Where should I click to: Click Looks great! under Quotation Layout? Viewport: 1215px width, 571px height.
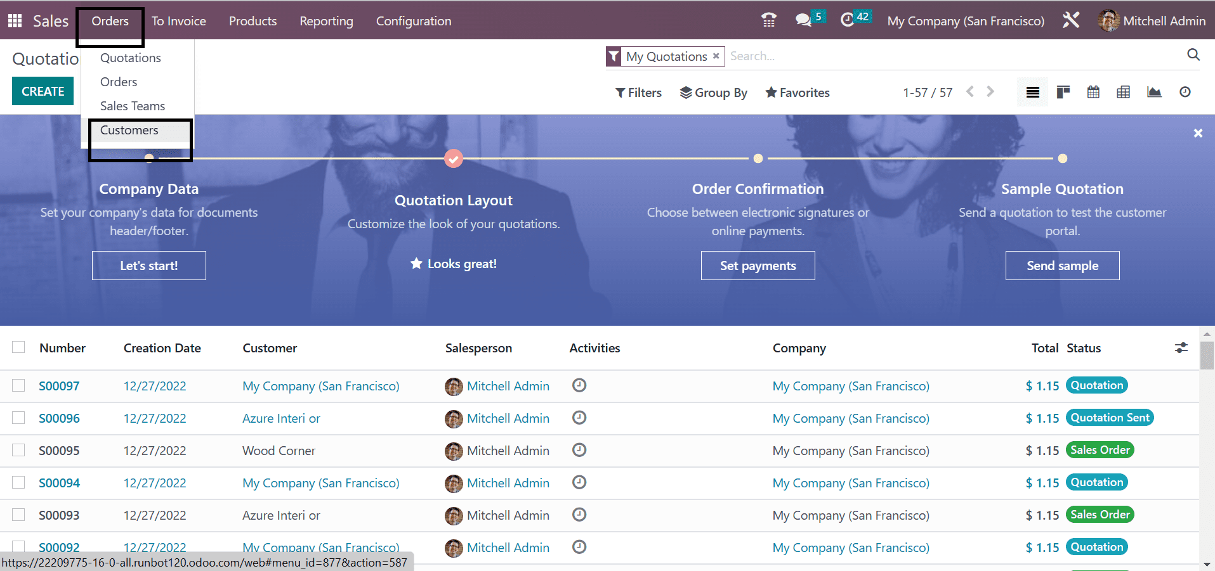[454, 264]
